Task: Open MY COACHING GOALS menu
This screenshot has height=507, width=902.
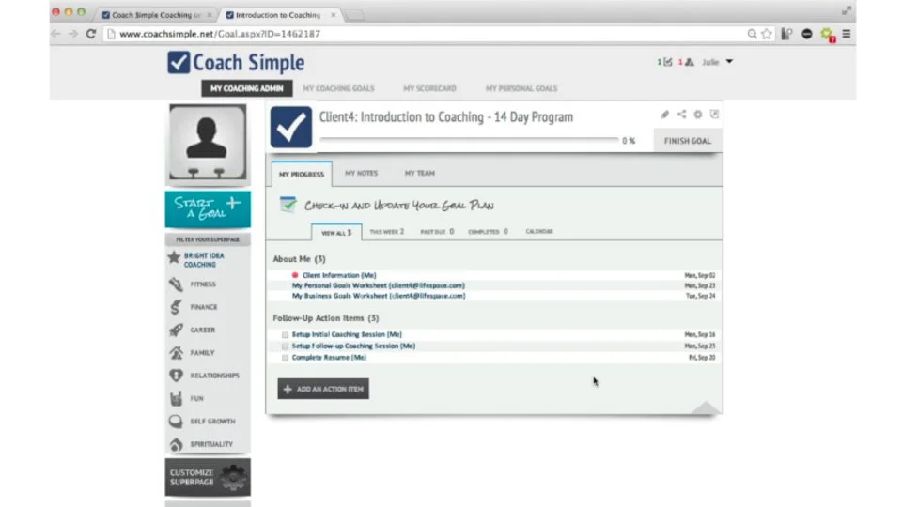Action: [x=338, y=88]
